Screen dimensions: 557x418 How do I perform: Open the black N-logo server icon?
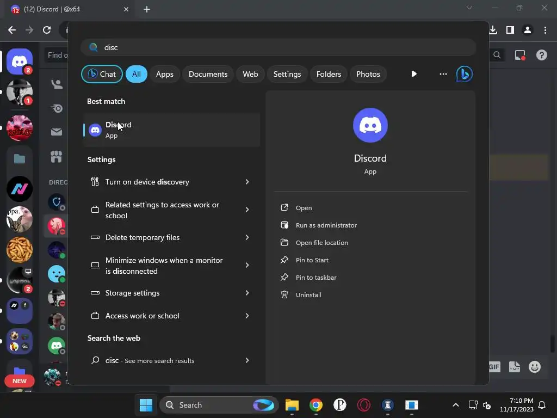[20, 189]
